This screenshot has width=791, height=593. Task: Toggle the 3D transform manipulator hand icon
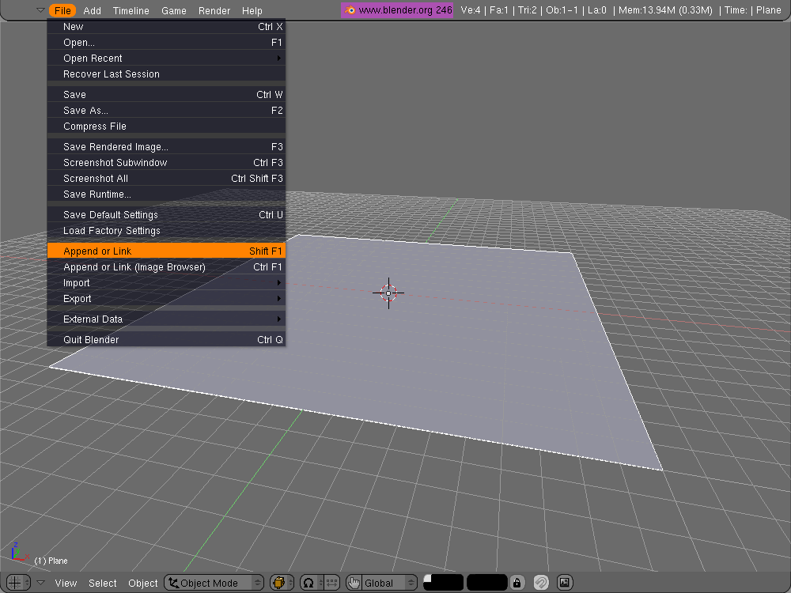[x=354, y=583]
